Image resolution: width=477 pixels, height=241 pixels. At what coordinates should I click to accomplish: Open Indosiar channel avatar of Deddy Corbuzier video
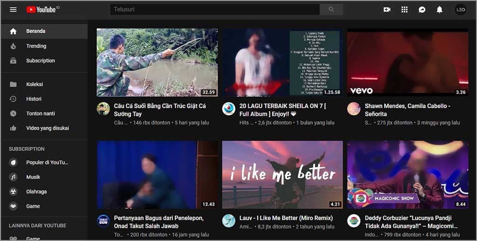(x=354, y=220)
